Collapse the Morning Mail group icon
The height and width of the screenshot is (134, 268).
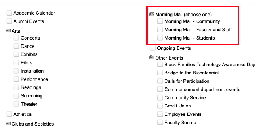click(152, 14)
